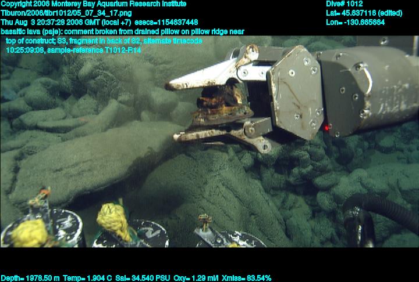Select the 'Lat=' latitude readout
Viewport: 419px width, 282px height.
point(364,13)
